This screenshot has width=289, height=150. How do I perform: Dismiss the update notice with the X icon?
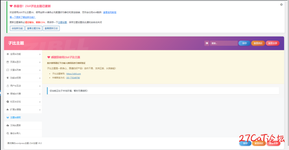click(281, 5)
